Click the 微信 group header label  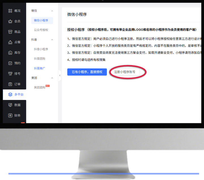pos(34,11)
